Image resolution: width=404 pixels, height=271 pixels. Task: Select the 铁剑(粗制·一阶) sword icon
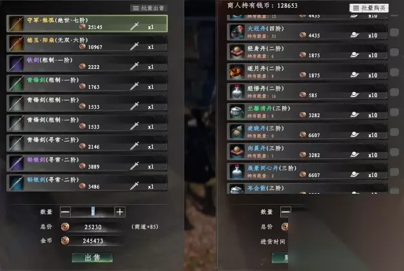click(x=16, y=63)
